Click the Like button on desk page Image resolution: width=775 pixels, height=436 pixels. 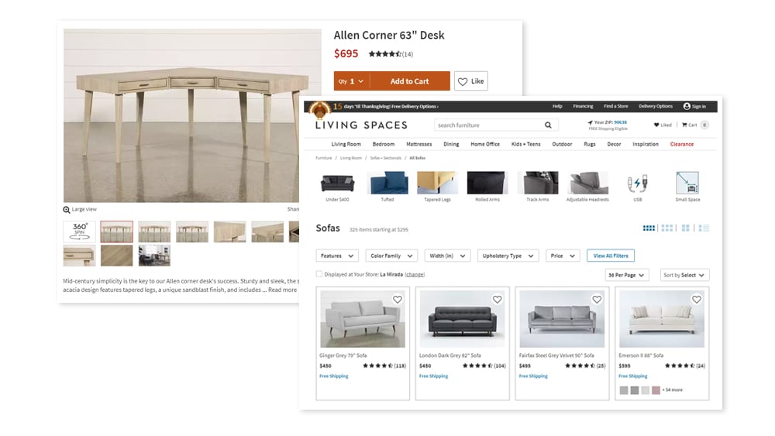[x=471, y=81]
